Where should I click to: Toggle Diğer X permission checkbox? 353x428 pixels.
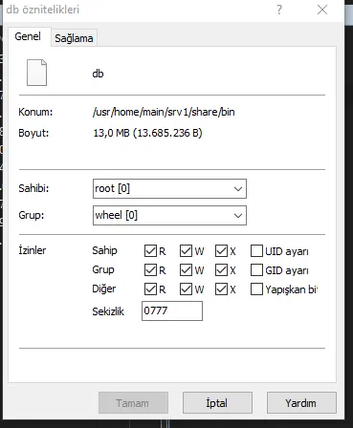(221, 289)
